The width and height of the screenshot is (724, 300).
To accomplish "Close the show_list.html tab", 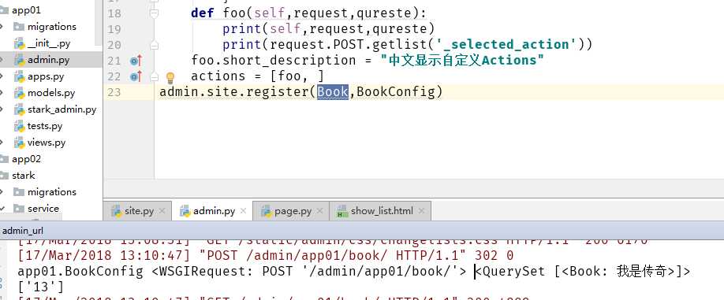I will click(x=421, y=211).
